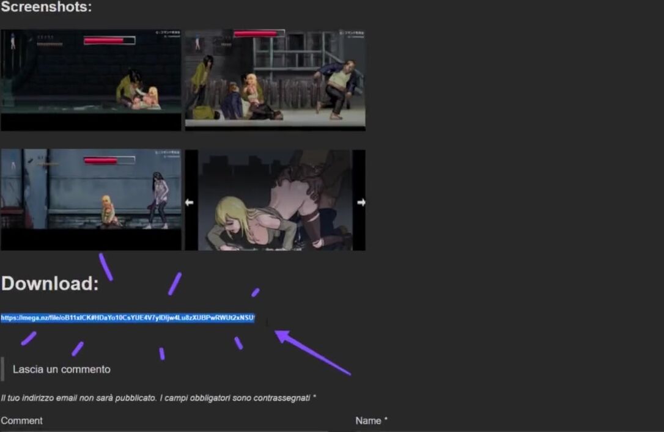Open the dark brick-wall gameplay screenshot

(x=91, y=80)
